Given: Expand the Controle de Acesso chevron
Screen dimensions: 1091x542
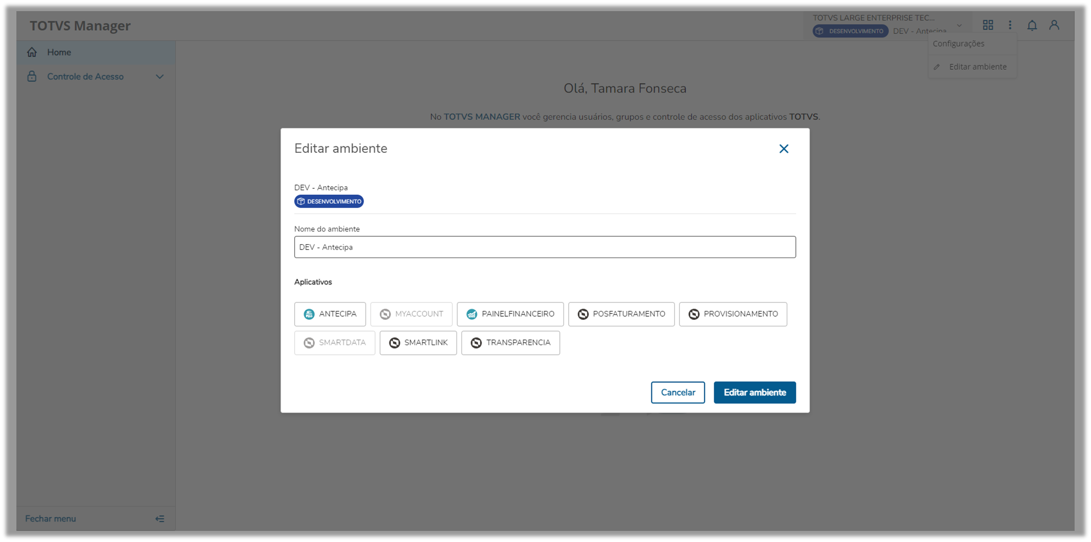Looking at the screenshot, I should click(160, 77).
